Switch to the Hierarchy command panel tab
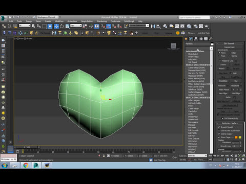246x184 pixels. (x=196, y=39)
